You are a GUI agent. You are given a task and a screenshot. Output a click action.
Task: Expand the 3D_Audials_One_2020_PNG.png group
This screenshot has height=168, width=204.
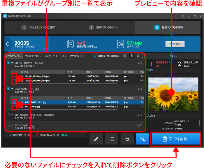pos(12,115)
